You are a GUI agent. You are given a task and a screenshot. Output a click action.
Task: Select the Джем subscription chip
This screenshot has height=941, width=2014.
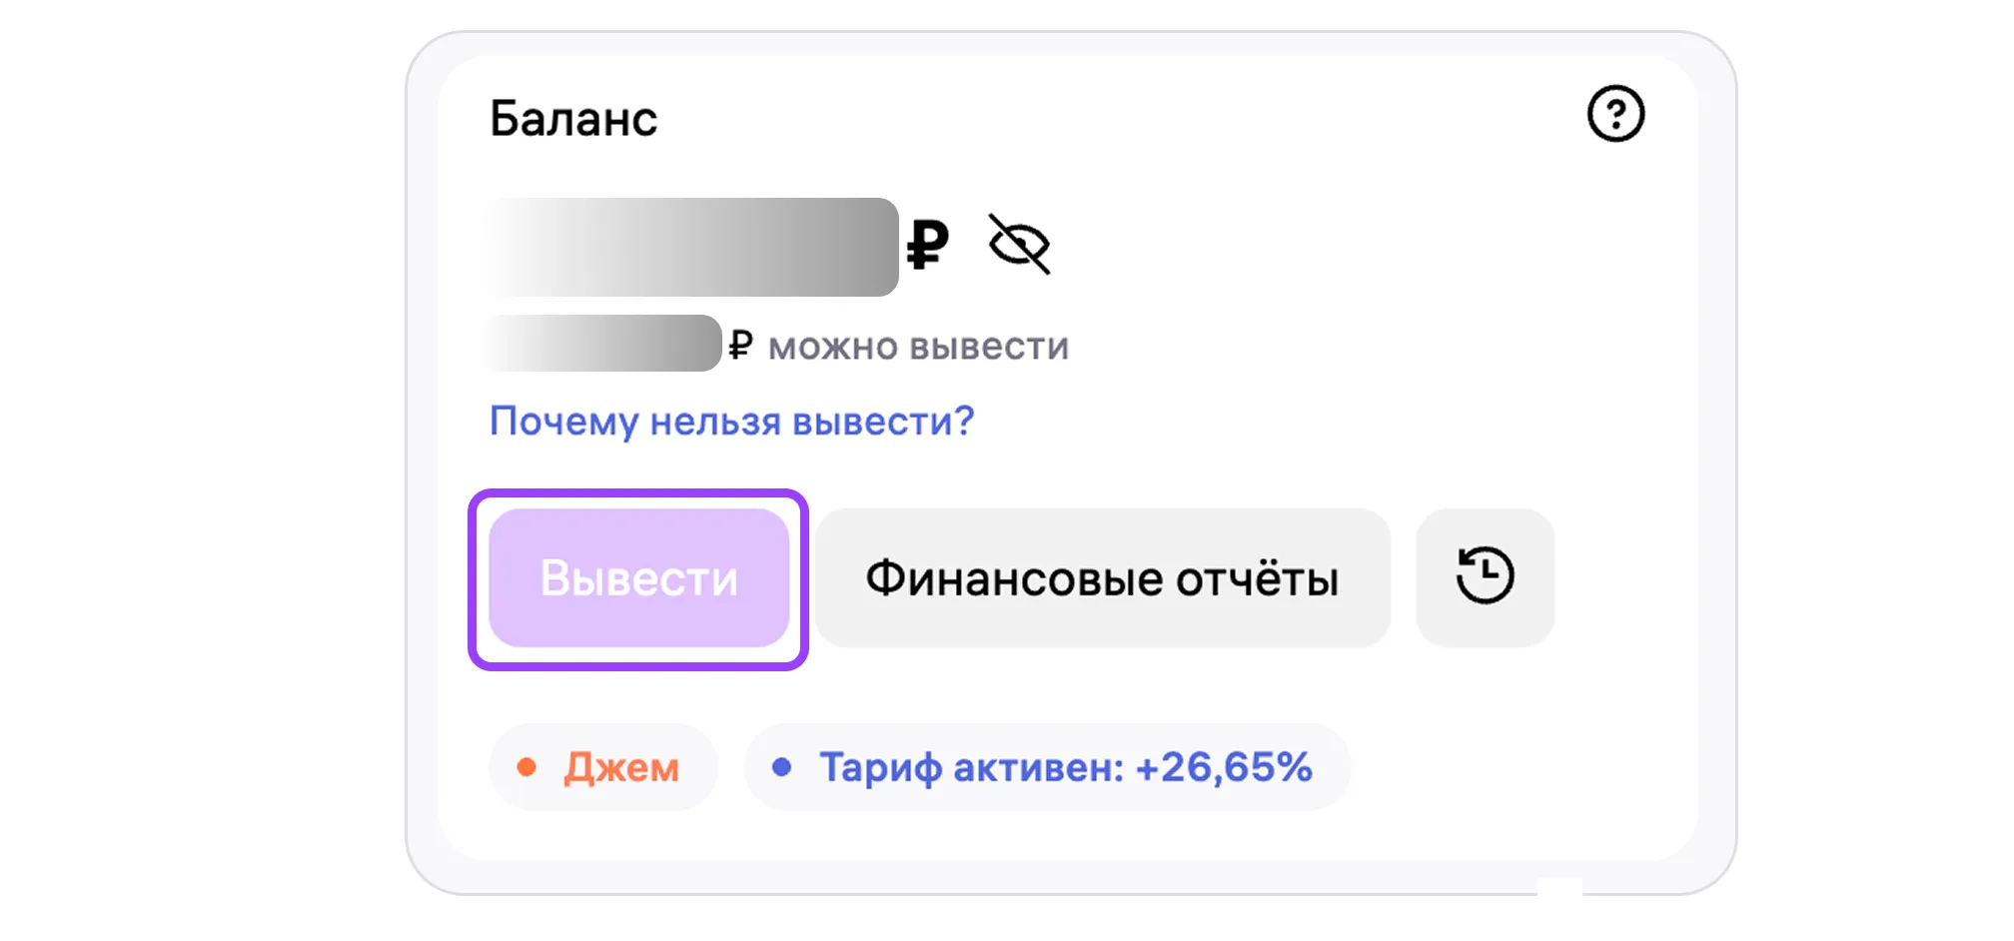(603, 767)
